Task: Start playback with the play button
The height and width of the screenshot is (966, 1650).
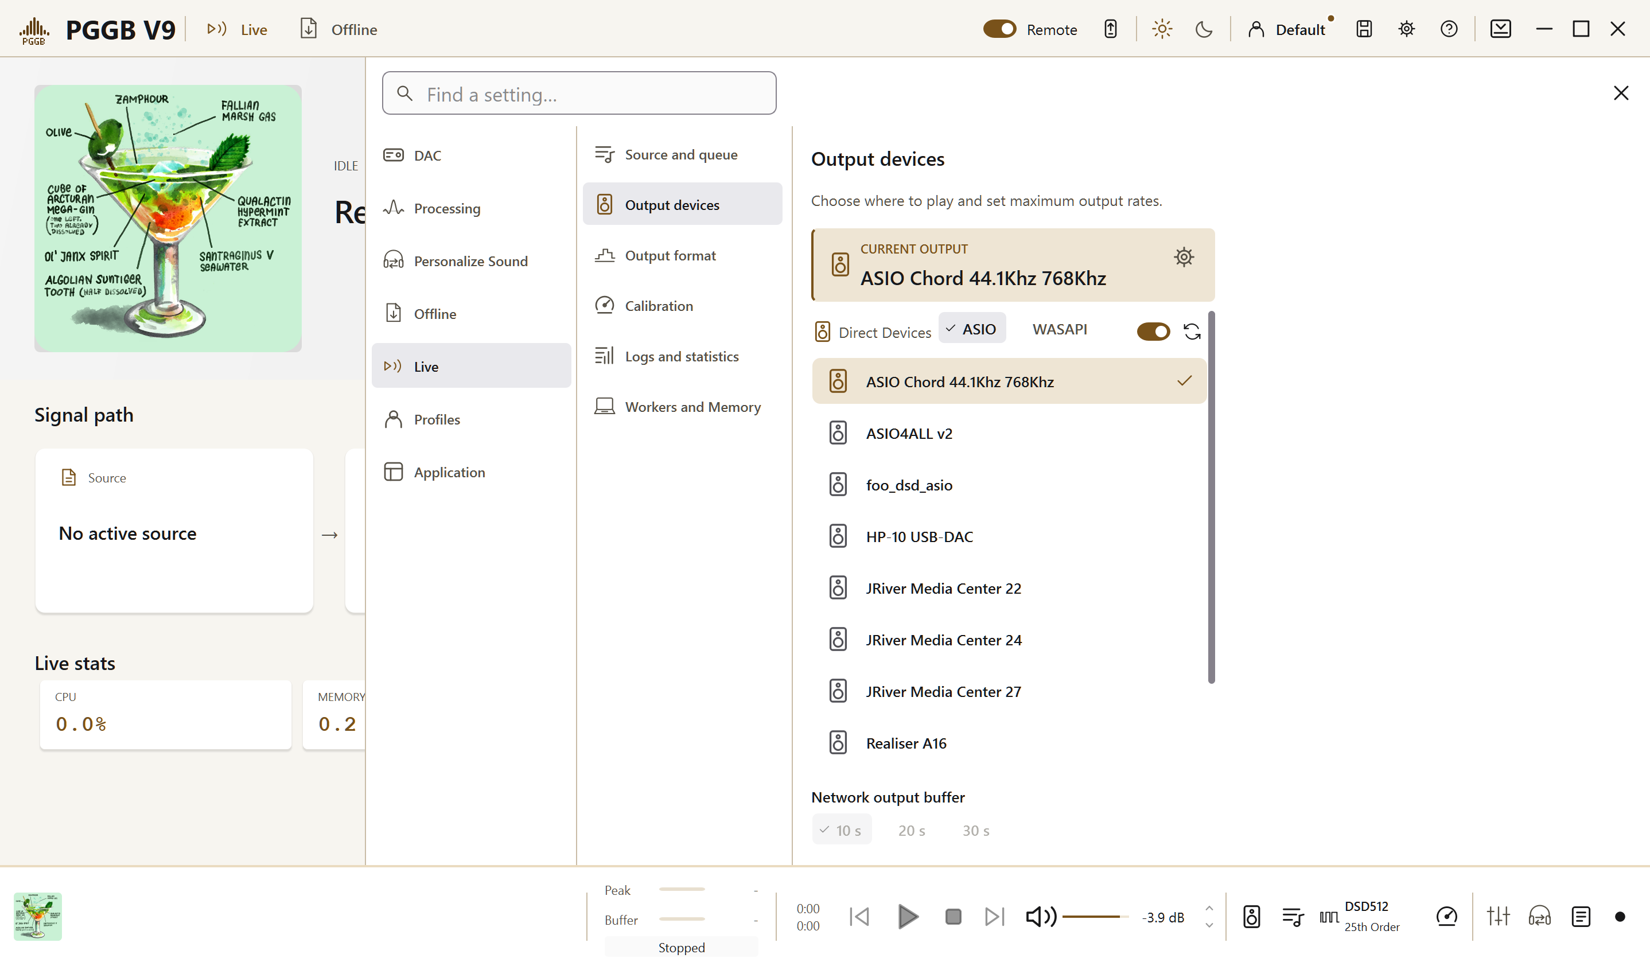Action: coord(908,916)
